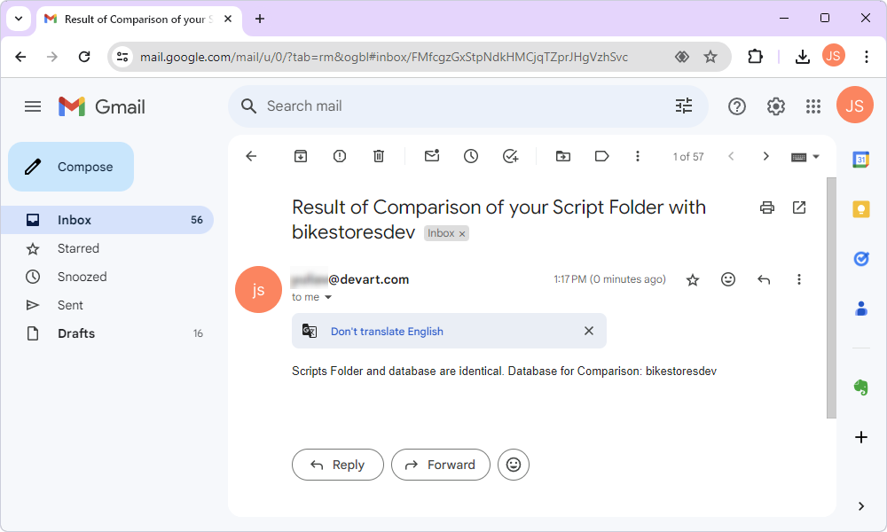This screenshot has height=532, width=887.
Task: Open a new Chrome tab
Action: coord(260,19)
